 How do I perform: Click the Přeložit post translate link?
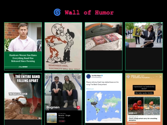pyautogui.click(x=90, y=89)
